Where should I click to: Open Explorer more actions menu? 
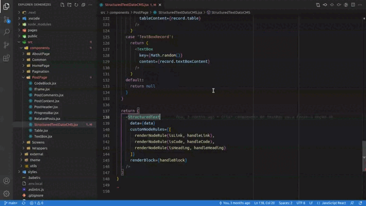tap(90, 5)
